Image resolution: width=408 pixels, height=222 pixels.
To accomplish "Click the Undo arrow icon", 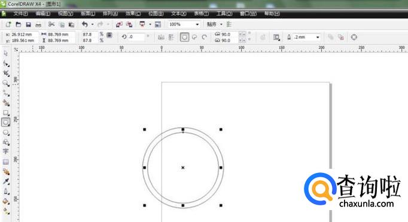I will (85, 24).
